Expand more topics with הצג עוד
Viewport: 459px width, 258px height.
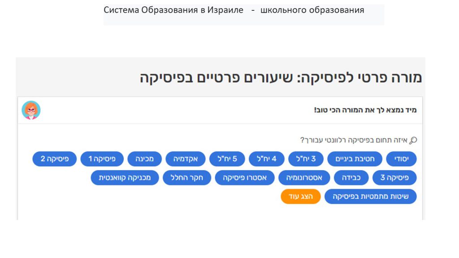(x=301, y=197)
